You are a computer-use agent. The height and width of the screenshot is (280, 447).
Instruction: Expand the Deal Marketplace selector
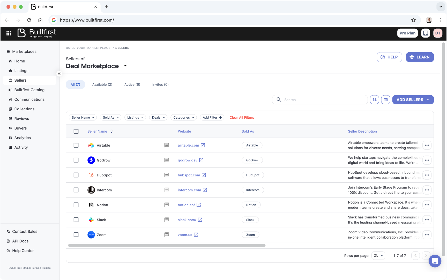click(x=125, y=66)
